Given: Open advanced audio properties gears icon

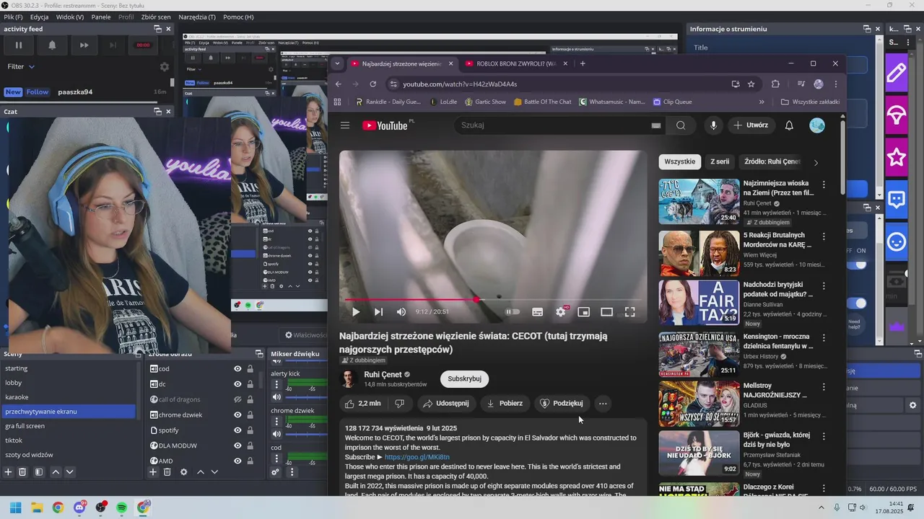Looking at the screenshot, I should click(275, 473).
